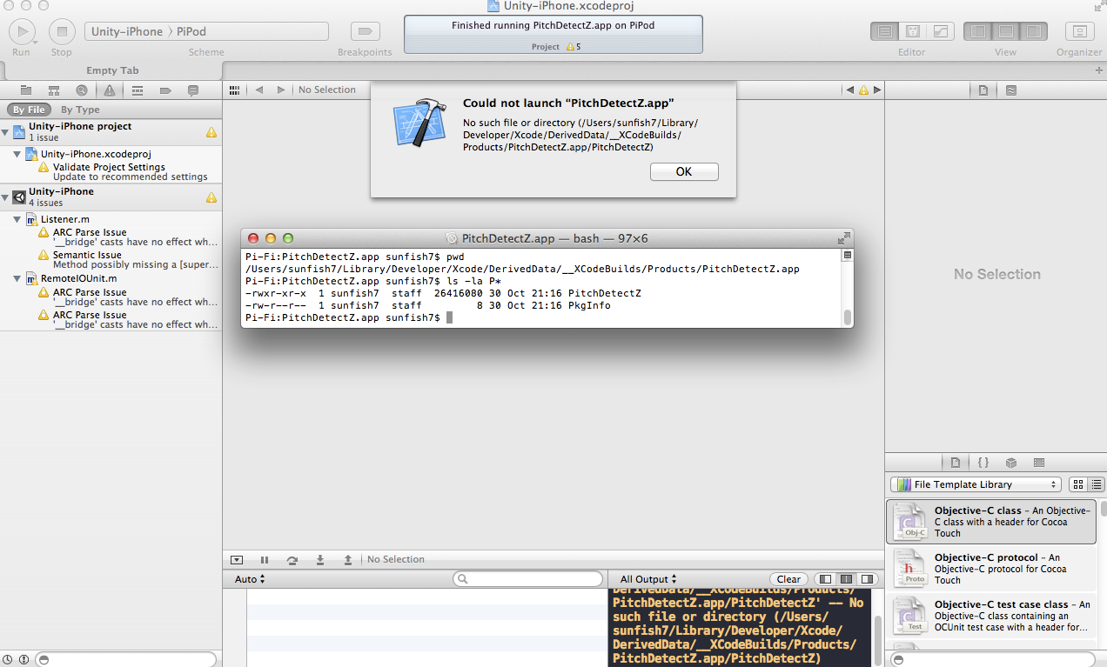The image size is (1107, 667).
Task: Show only variables view pane button
Action: point(824,579)
